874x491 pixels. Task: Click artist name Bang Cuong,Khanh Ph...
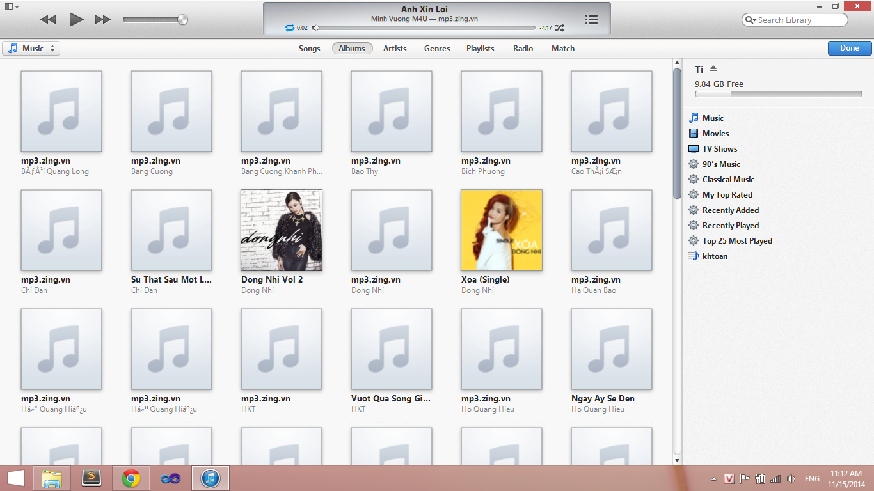pos(282,171)
